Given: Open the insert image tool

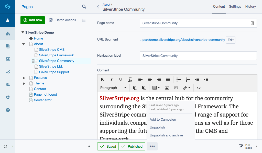Looking at the screenshot, I should [x=167, y=88].
